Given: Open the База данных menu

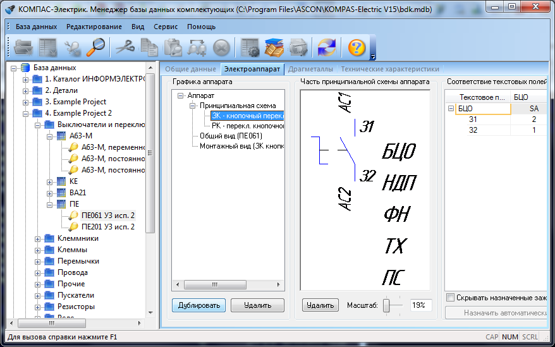Looking at the screenshot, I should (36, 27).
